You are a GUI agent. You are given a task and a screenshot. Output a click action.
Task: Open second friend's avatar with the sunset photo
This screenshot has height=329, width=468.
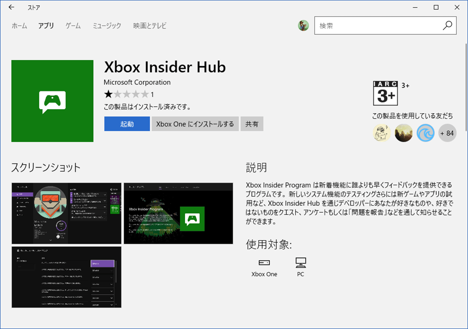pos(404,133)
